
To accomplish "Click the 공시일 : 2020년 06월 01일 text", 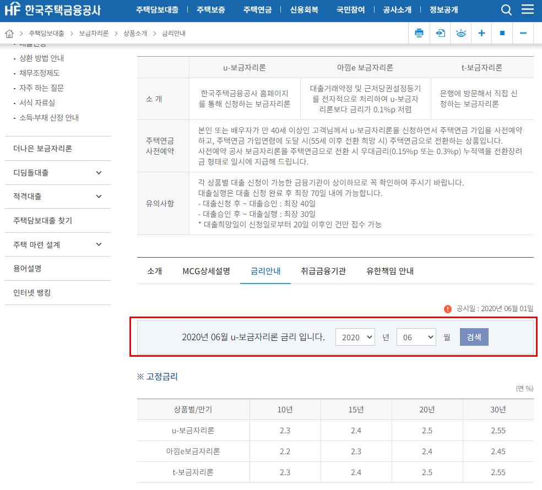I will [x=495, y=308].
